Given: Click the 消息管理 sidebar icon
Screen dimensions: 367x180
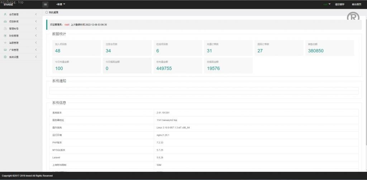Looking at the screenshot, I should [5, 43].
